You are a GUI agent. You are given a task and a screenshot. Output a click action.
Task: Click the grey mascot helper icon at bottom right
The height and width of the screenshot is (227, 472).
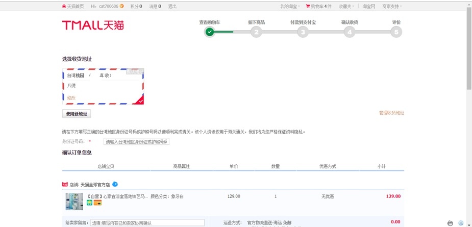(x=451, y=223)
